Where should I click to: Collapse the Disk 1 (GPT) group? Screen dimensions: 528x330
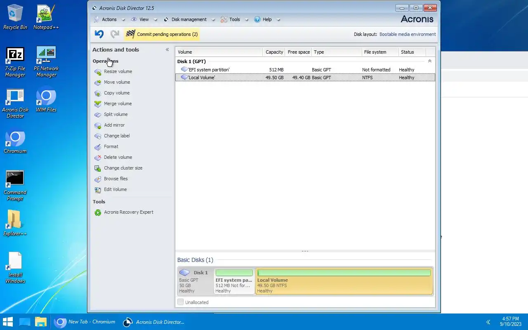point(429,61)
